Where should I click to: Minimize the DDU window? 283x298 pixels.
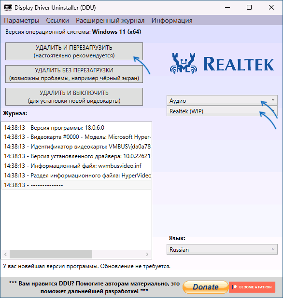pos(227,8)
